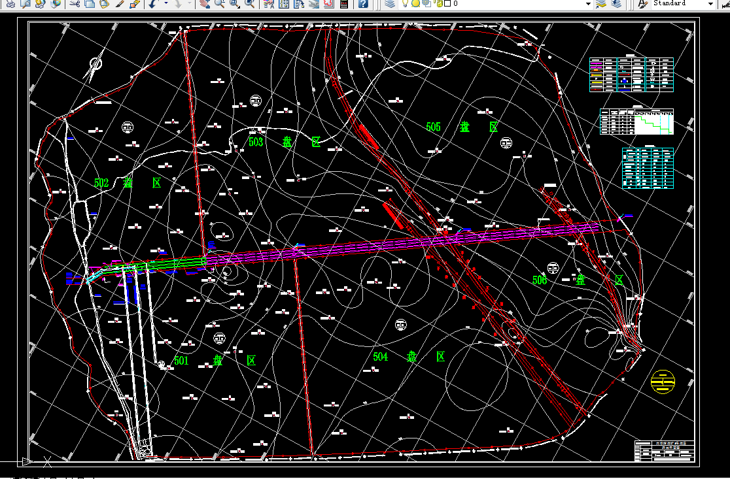The height and width of the screenshot is (479, 730).
Task: Open the Layer Properties Manager
Action: [x=390, y=4]
